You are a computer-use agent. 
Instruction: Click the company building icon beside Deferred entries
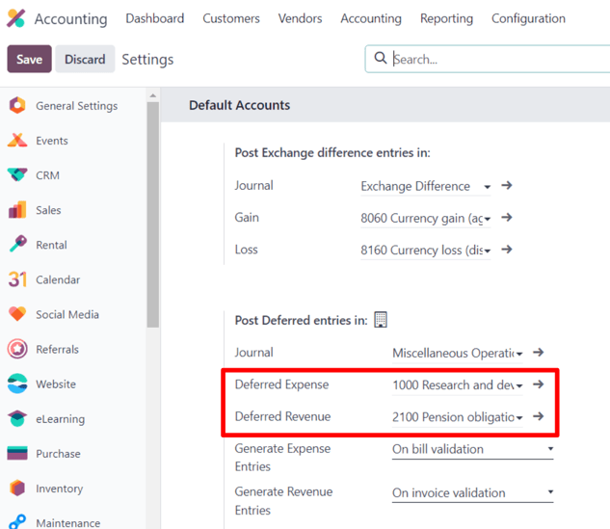(381, 320)
